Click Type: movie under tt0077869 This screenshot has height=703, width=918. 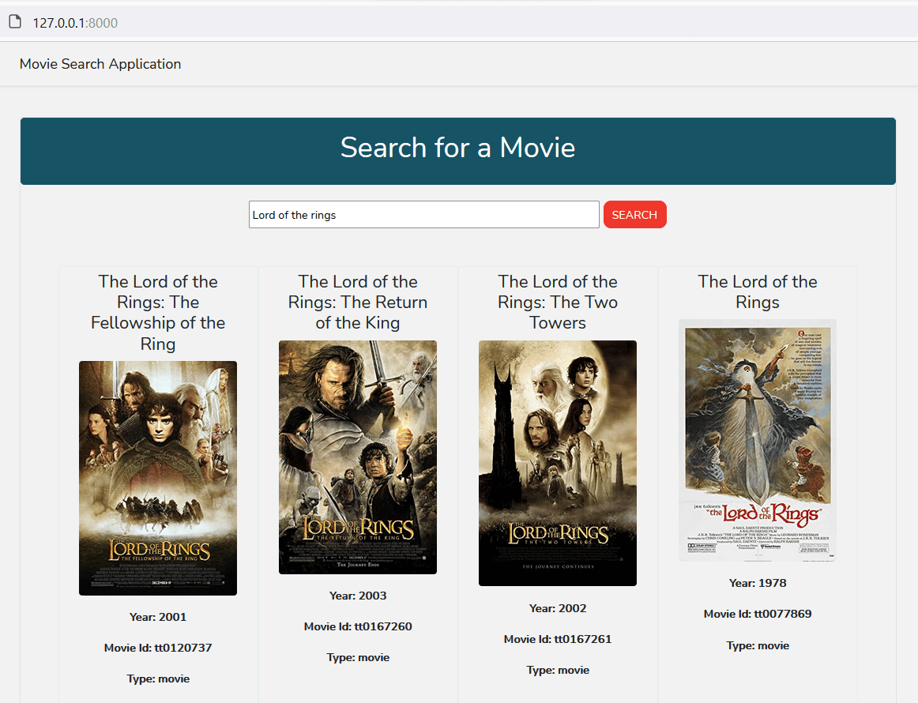coord(758,645)
